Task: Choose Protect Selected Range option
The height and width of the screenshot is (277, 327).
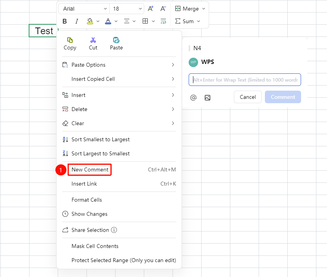Action: [119, 261]
